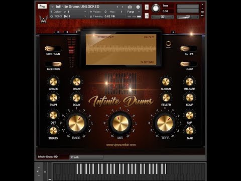
Task: Click the M mute button
Action: pyautogui.click(x=147, y=16)
